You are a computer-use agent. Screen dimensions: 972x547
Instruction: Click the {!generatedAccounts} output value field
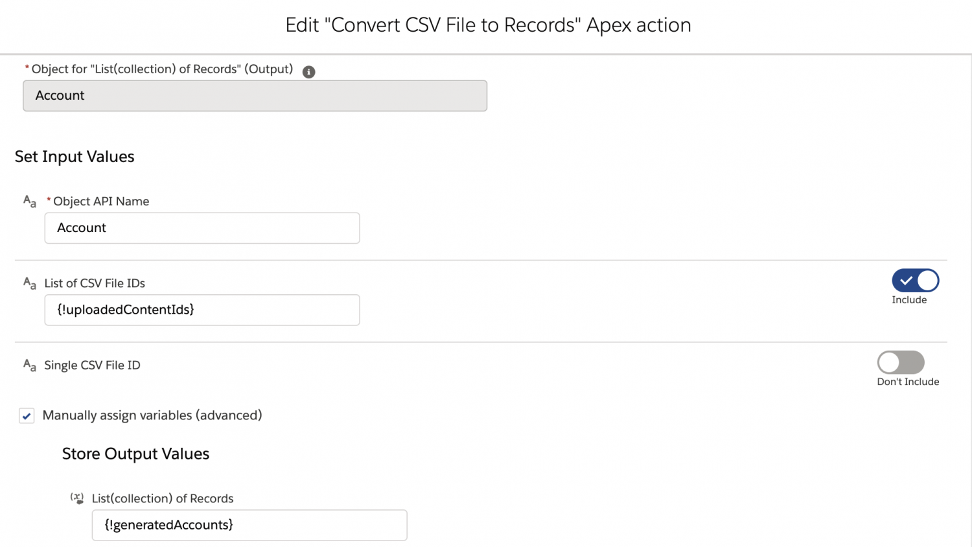pos(249,525)
